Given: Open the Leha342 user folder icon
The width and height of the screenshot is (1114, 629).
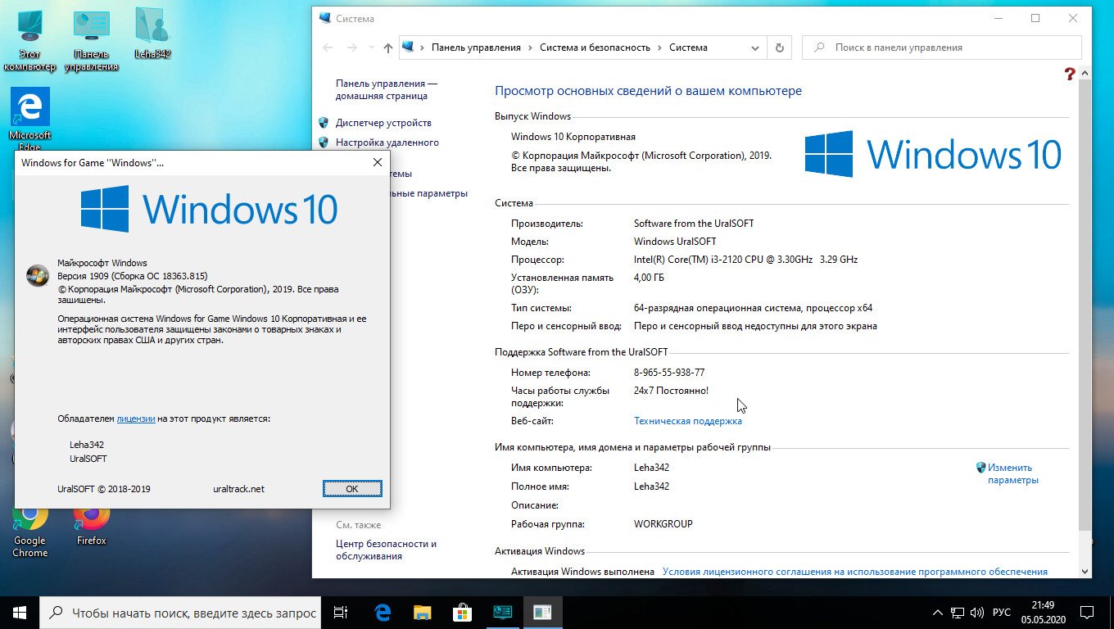Looking at the screenshot, I should [x=152, y=33].
